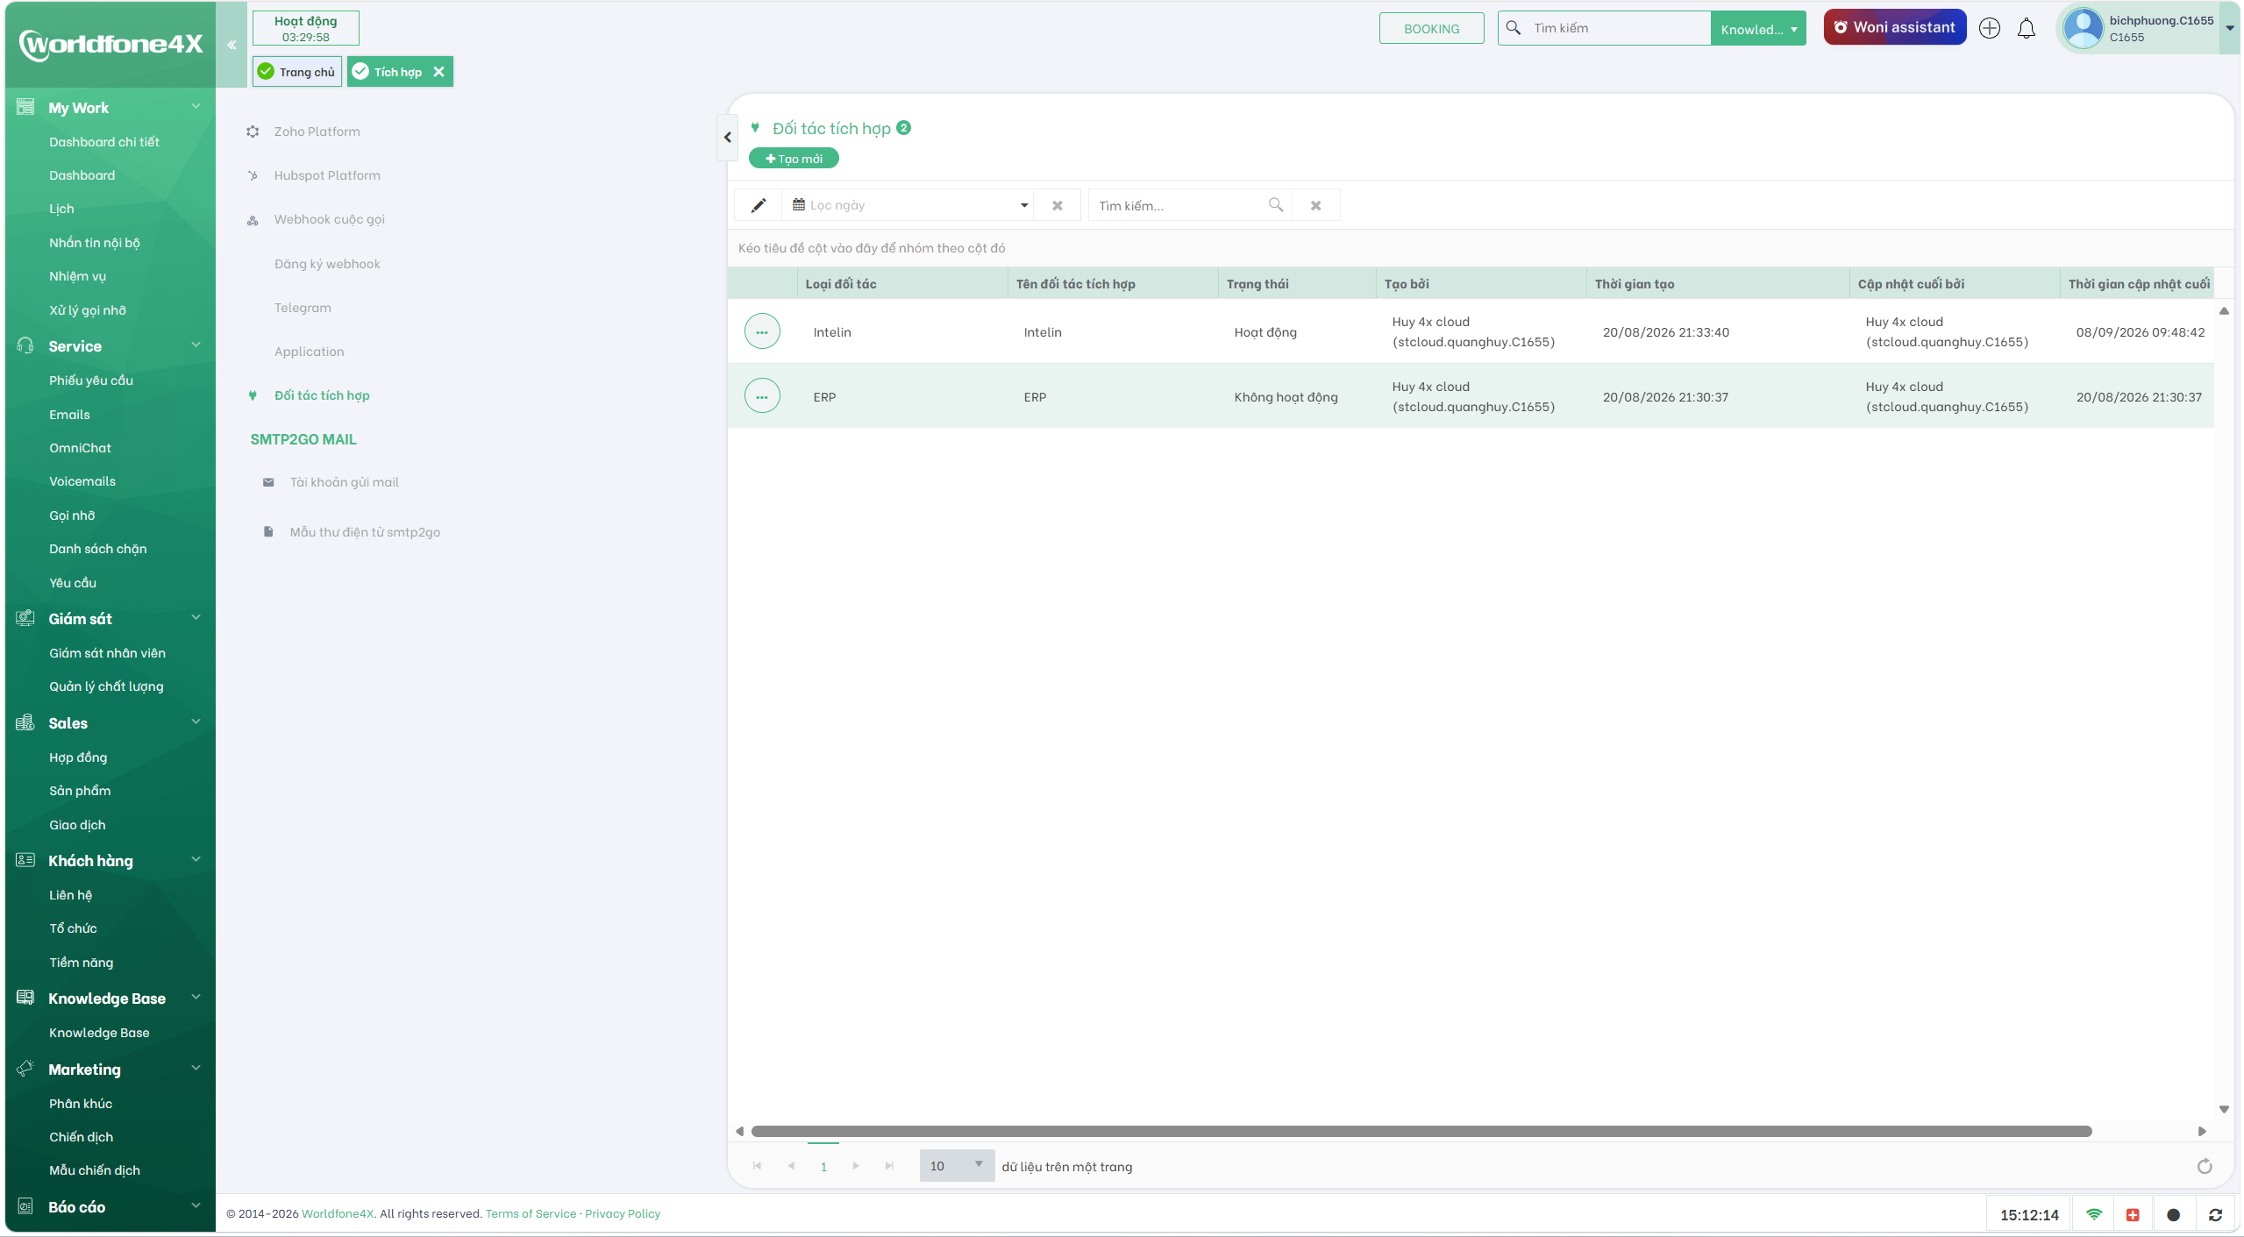This screenshot has height=1237, width=2244.
Task: Click the Tạo mới button
Action: coord(794,159)
